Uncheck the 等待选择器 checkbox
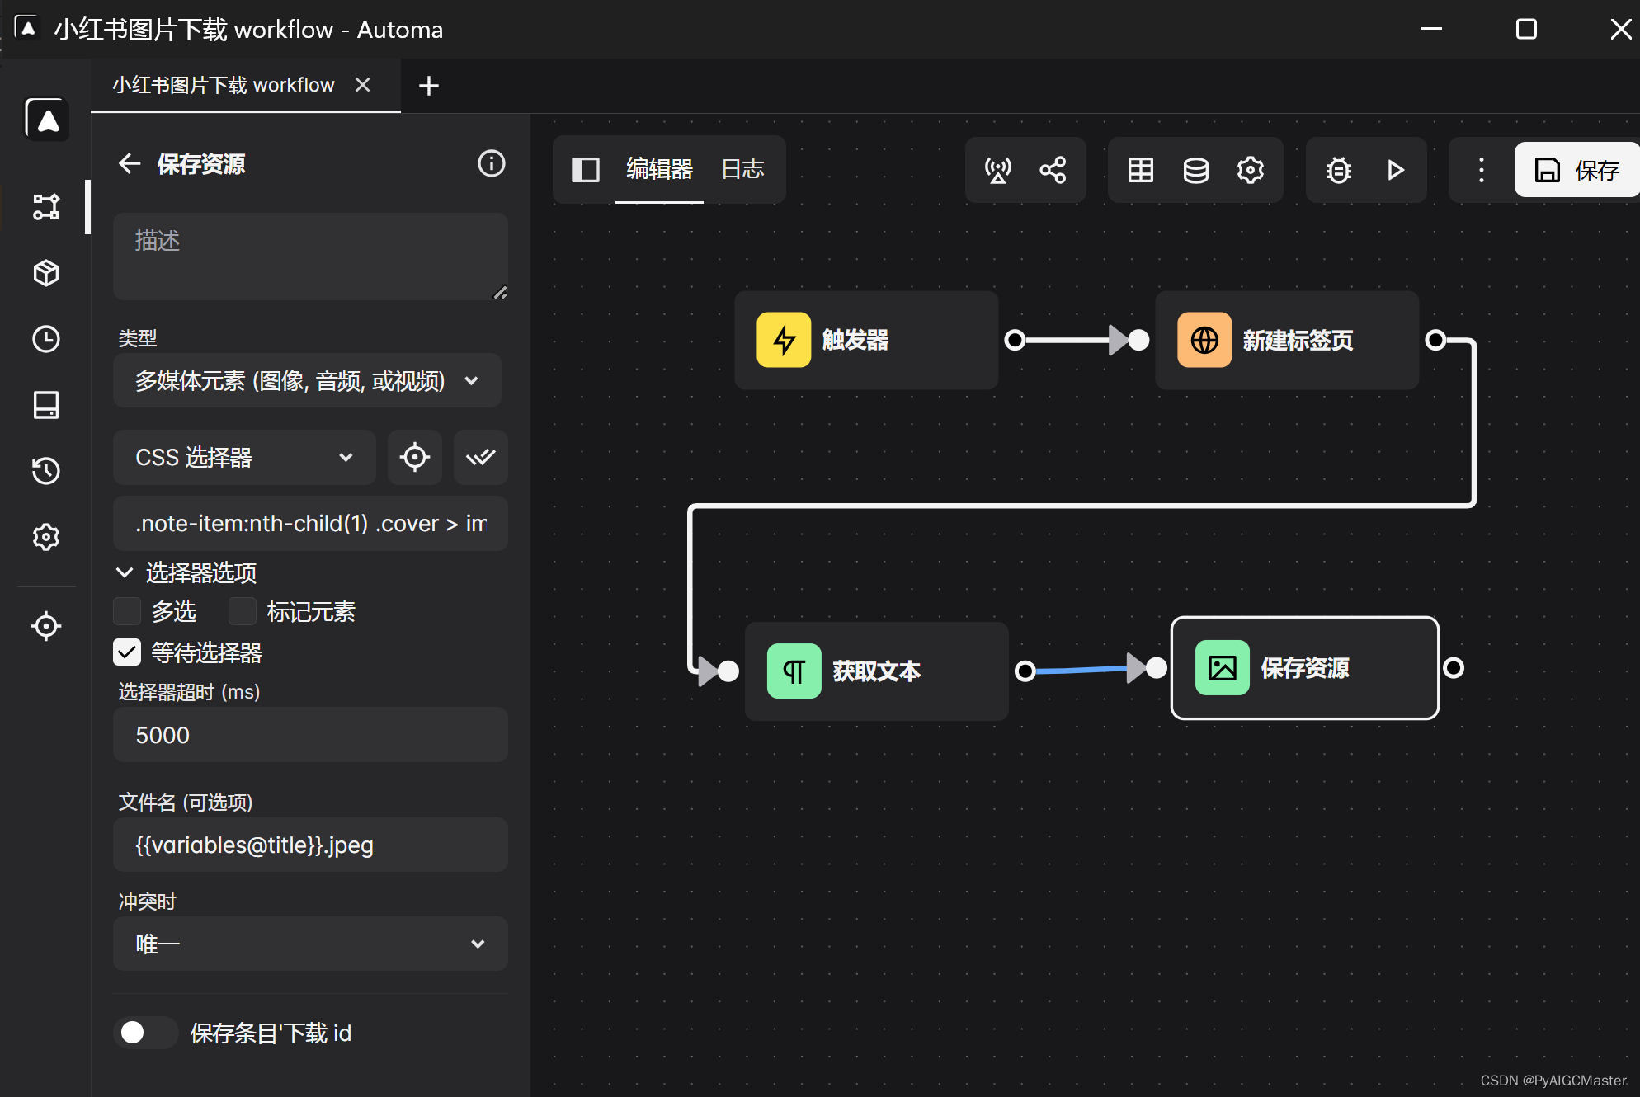 [x=127, y=652]
